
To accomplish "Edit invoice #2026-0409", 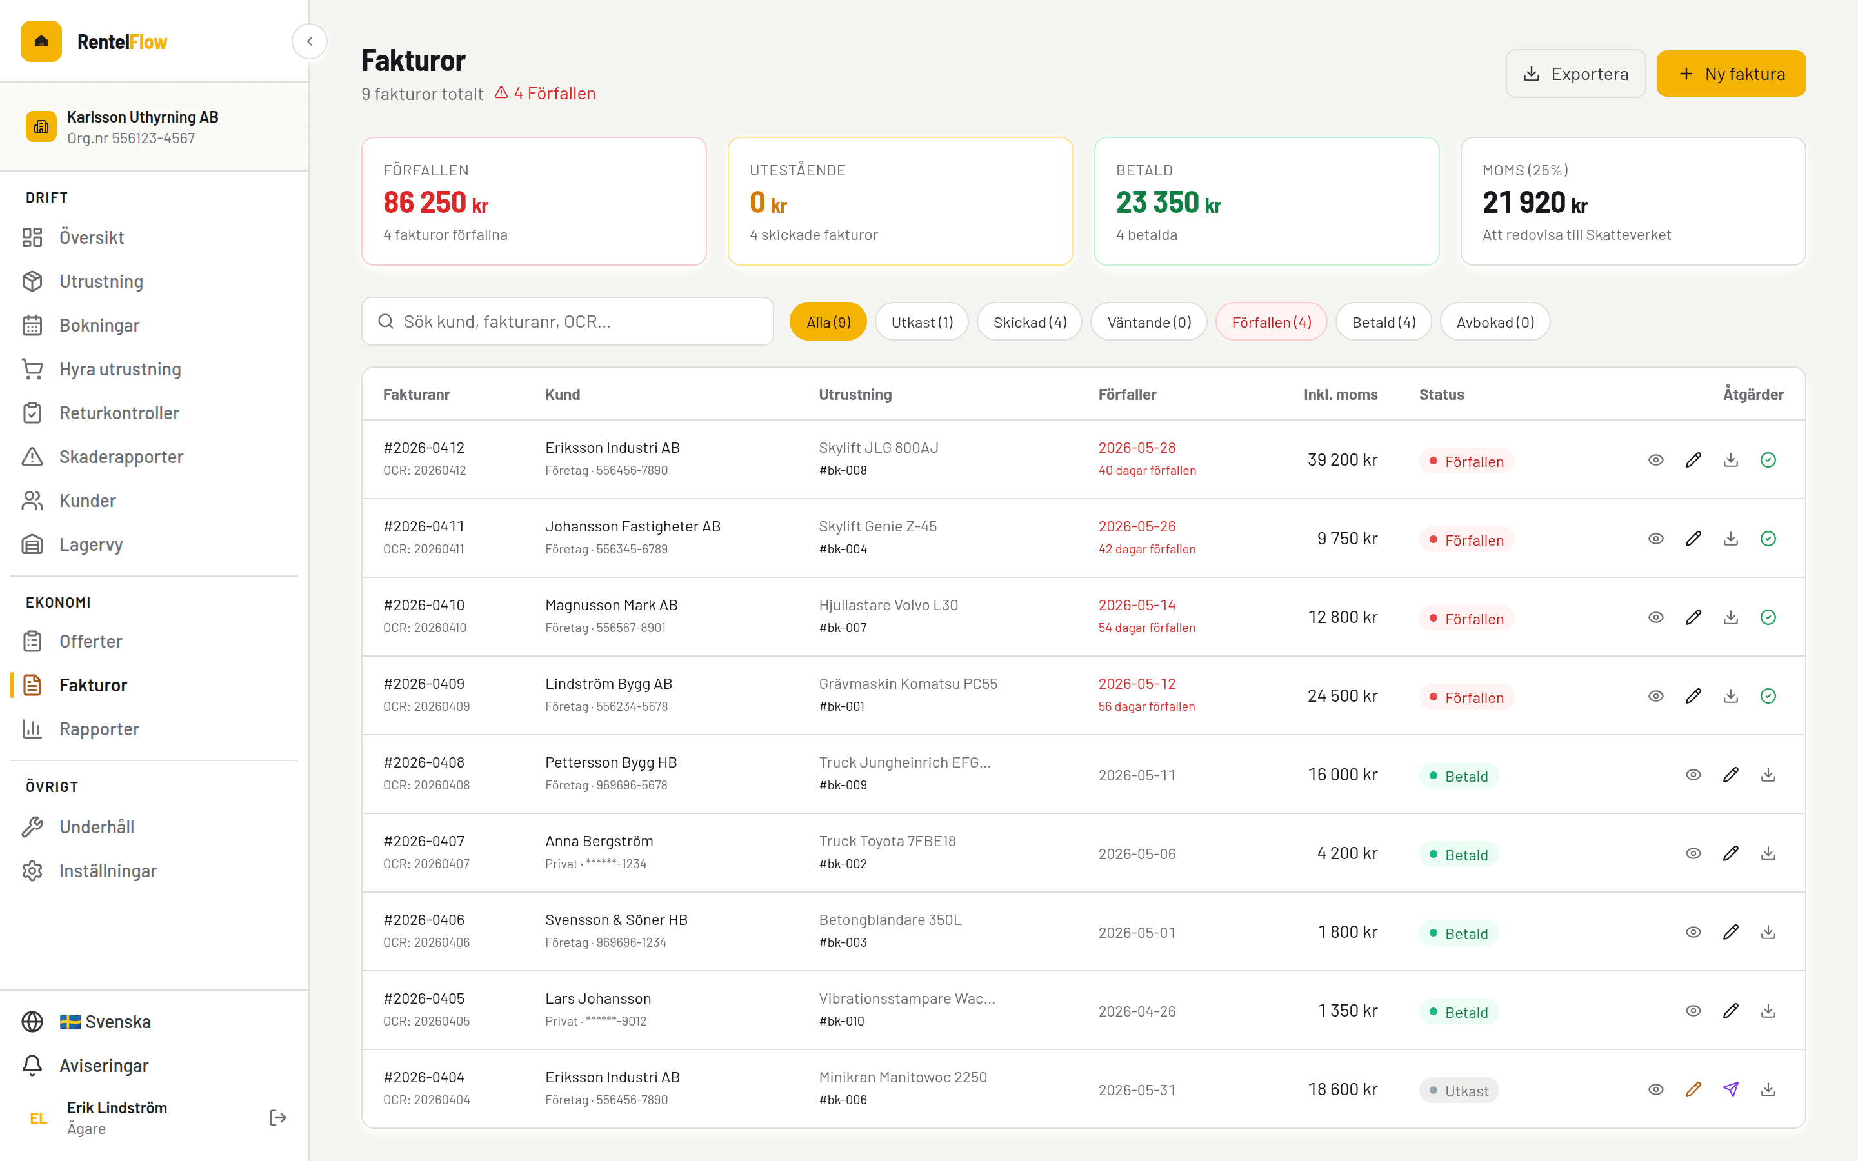I will 1693,696.
